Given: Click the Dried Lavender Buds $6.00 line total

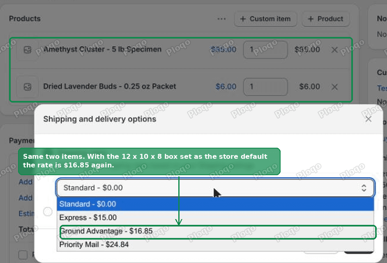Looking at the screenshot, I should (309, 87).
